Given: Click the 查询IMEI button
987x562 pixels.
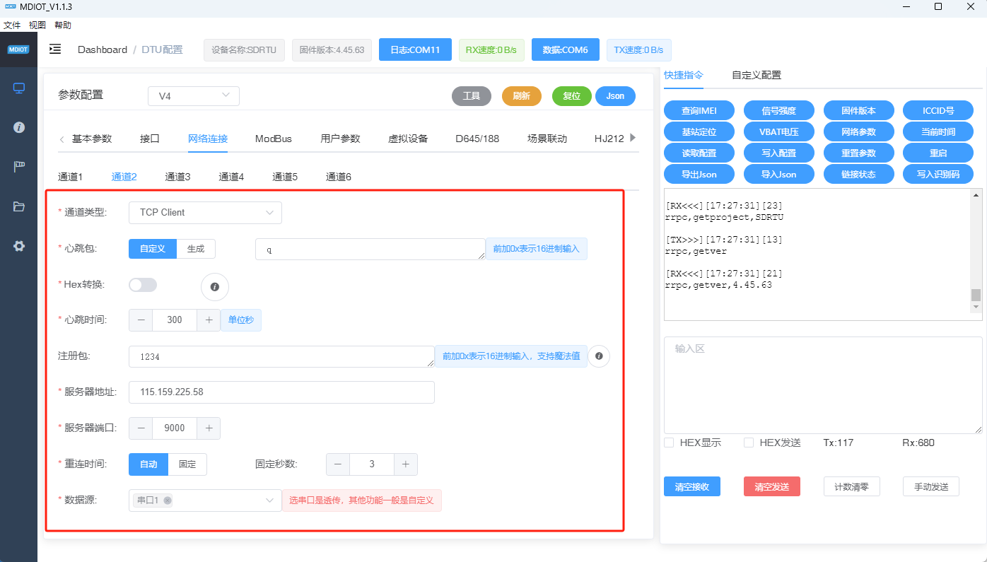Looking at the screenshot, I should [699, 111].
